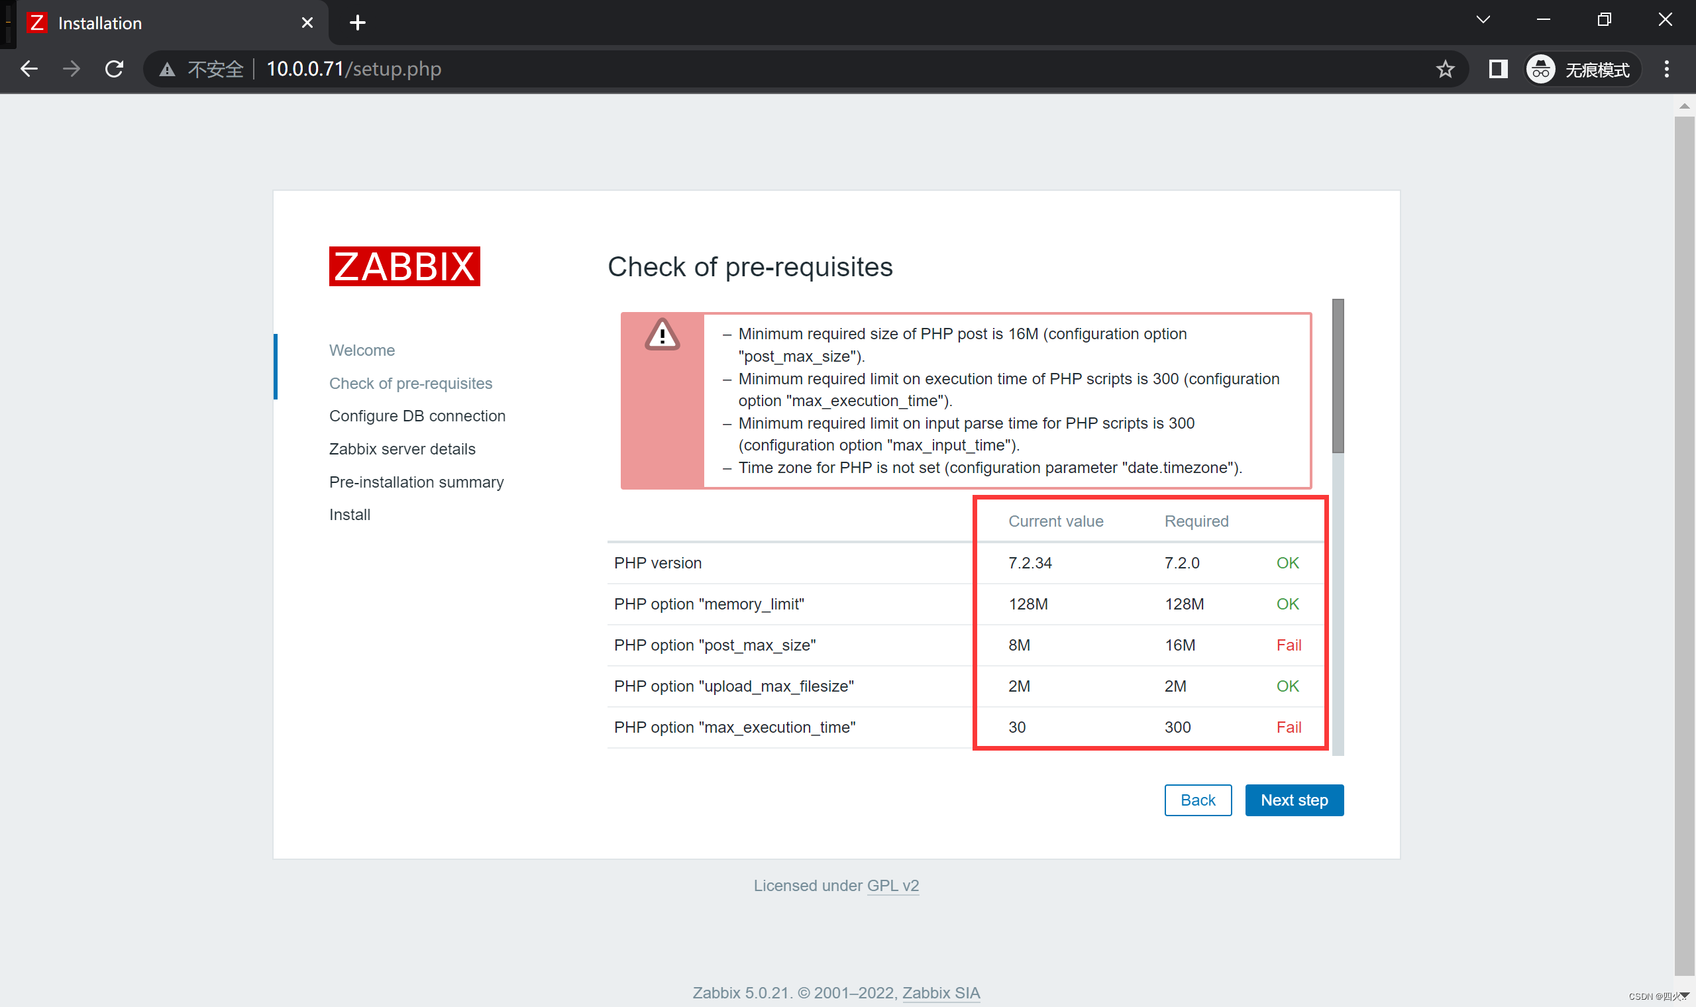The image size is (1696, 1007).
Task: Select Zabbix server details step
Action: [403, 447]
